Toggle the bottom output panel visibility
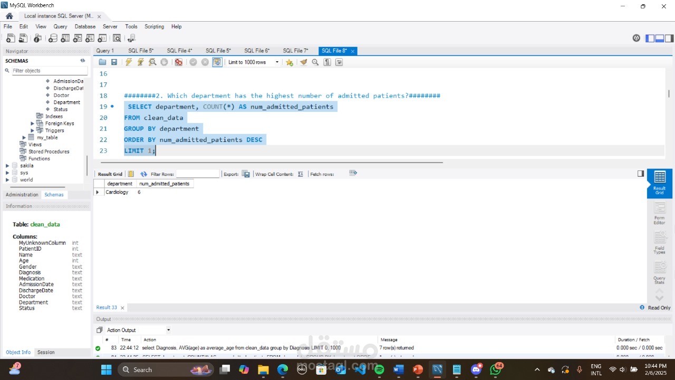 click(x=660, y=38)
